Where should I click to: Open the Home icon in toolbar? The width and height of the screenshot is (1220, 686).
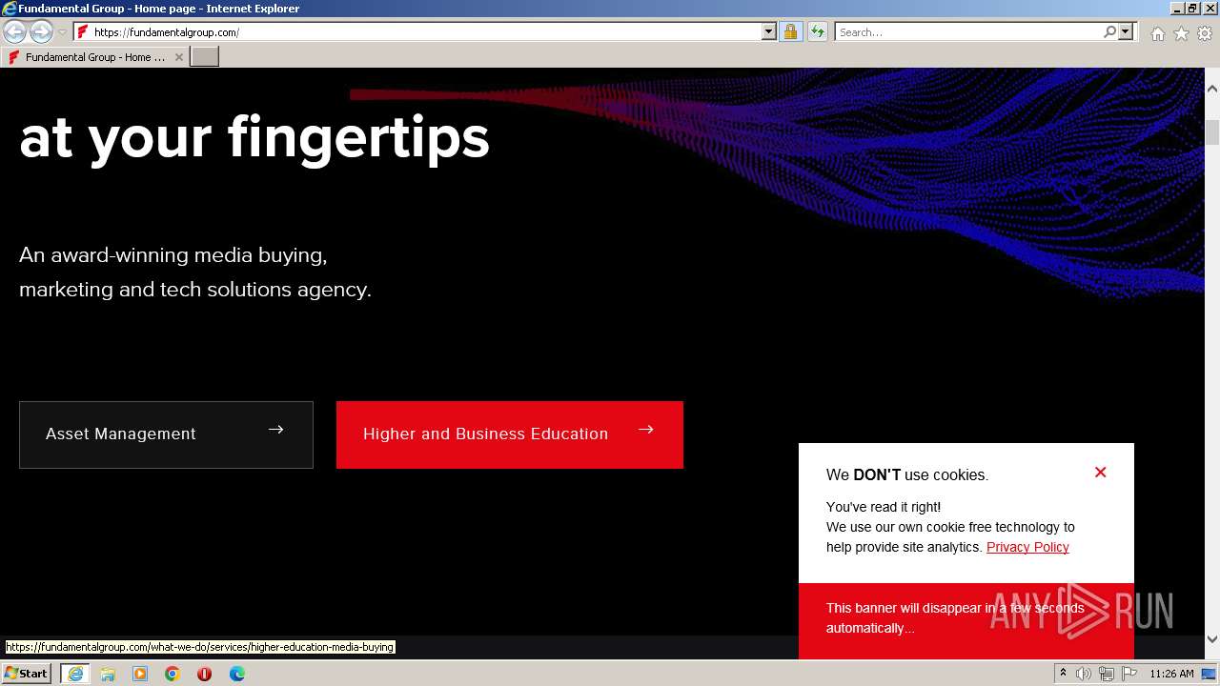(1157, 33)
